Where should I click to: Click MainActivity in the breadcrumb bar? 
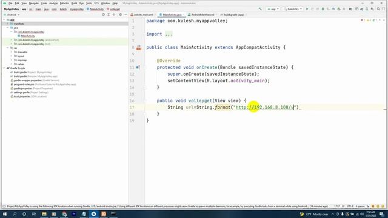point(95,9)
